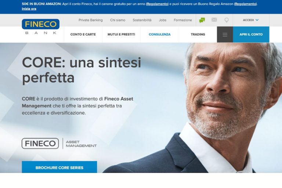
Task: Click the map pin locator icon
Action: tap(227, 20)
